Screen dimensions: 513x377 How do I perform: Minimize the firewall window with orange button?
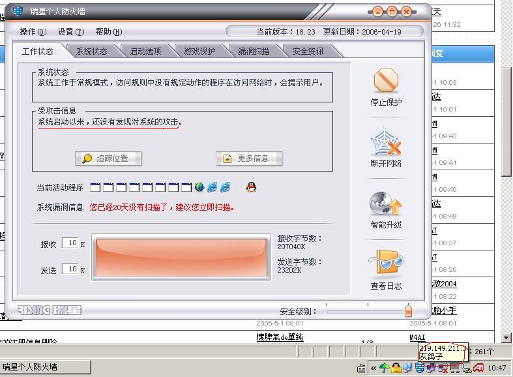tap(378, 12)
